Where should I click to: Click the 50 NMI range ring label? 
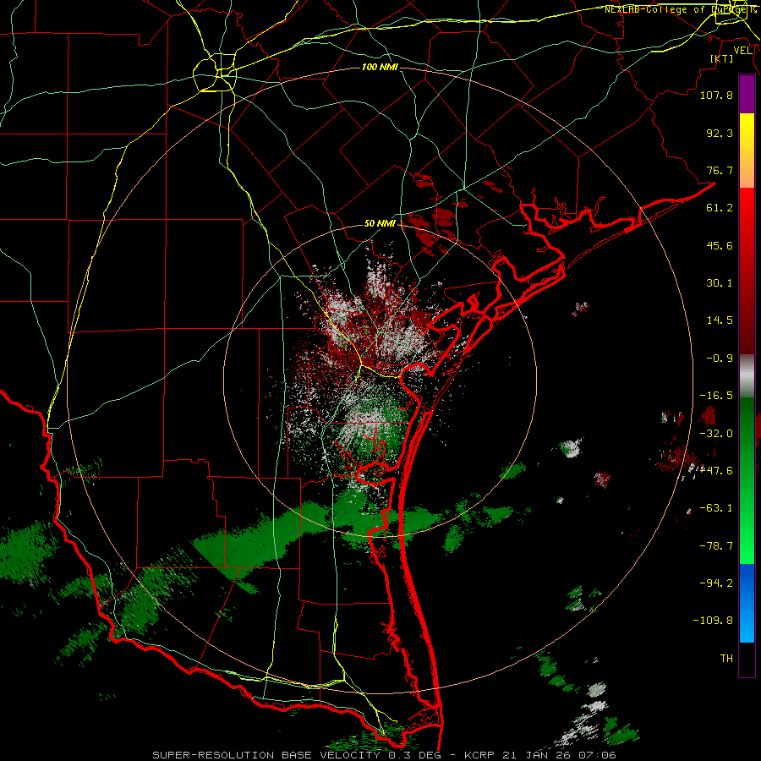[380, 224]
